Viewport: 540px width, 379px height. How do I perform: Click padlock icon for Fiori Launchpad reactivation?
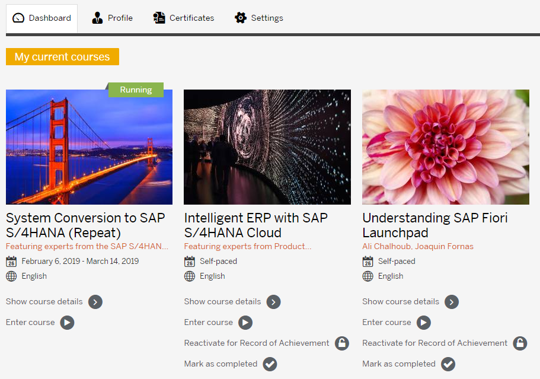[520, 343]
